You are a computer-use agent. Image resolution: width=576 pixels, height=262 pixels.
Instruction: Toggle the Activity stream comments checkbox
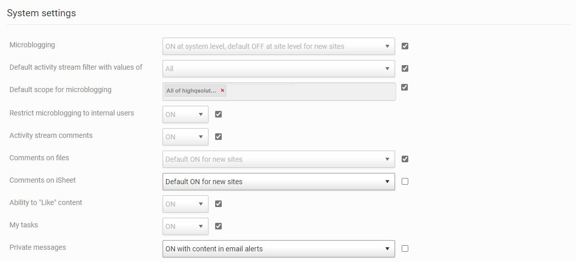coord(218,137)
